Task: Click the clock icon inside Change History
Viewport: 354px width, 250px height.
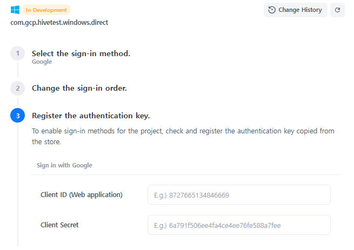Action: [x=272, y=10]
